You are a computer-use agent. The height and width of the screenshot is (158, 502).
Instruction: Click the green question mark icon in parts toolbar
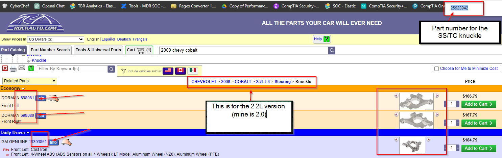point(31,69)
